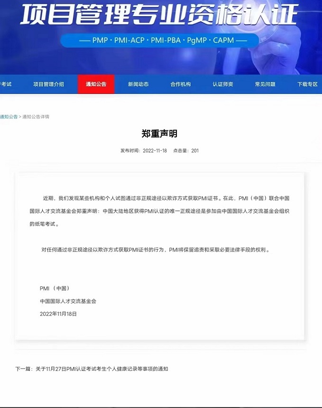Click the paragraph line starting 近期，我们发现
The image size is (322, 408).
click(x=166, y=198)
